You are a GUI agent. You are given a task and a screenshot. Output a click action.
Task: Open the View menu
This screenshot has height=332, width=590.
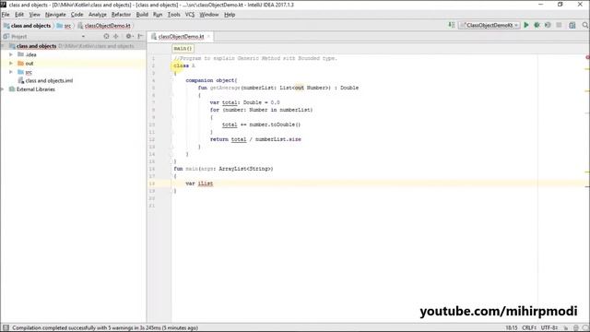coord(35,15)
